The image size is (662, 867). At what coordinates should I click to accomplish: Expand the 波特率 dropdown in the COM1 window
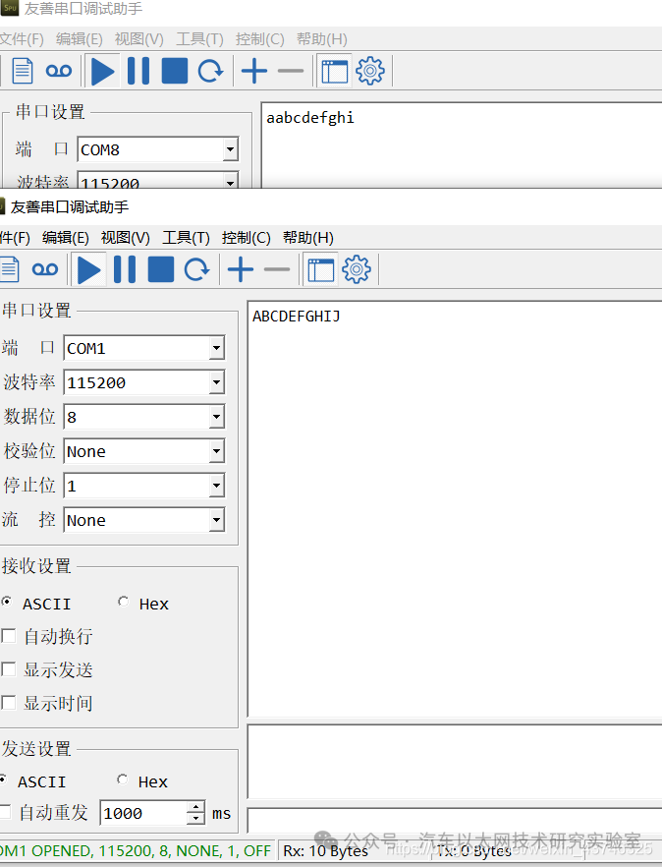pyautogui.click(x=216, y=383)
